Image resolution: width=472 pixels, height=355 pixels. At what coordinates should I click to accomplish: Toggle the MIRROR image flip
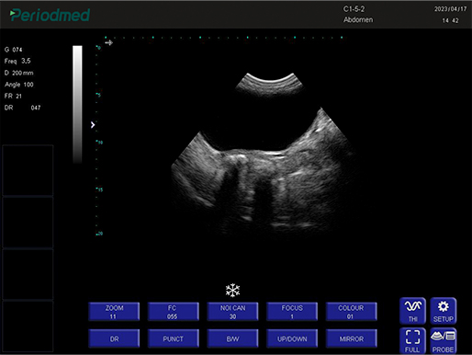point(352,338)
